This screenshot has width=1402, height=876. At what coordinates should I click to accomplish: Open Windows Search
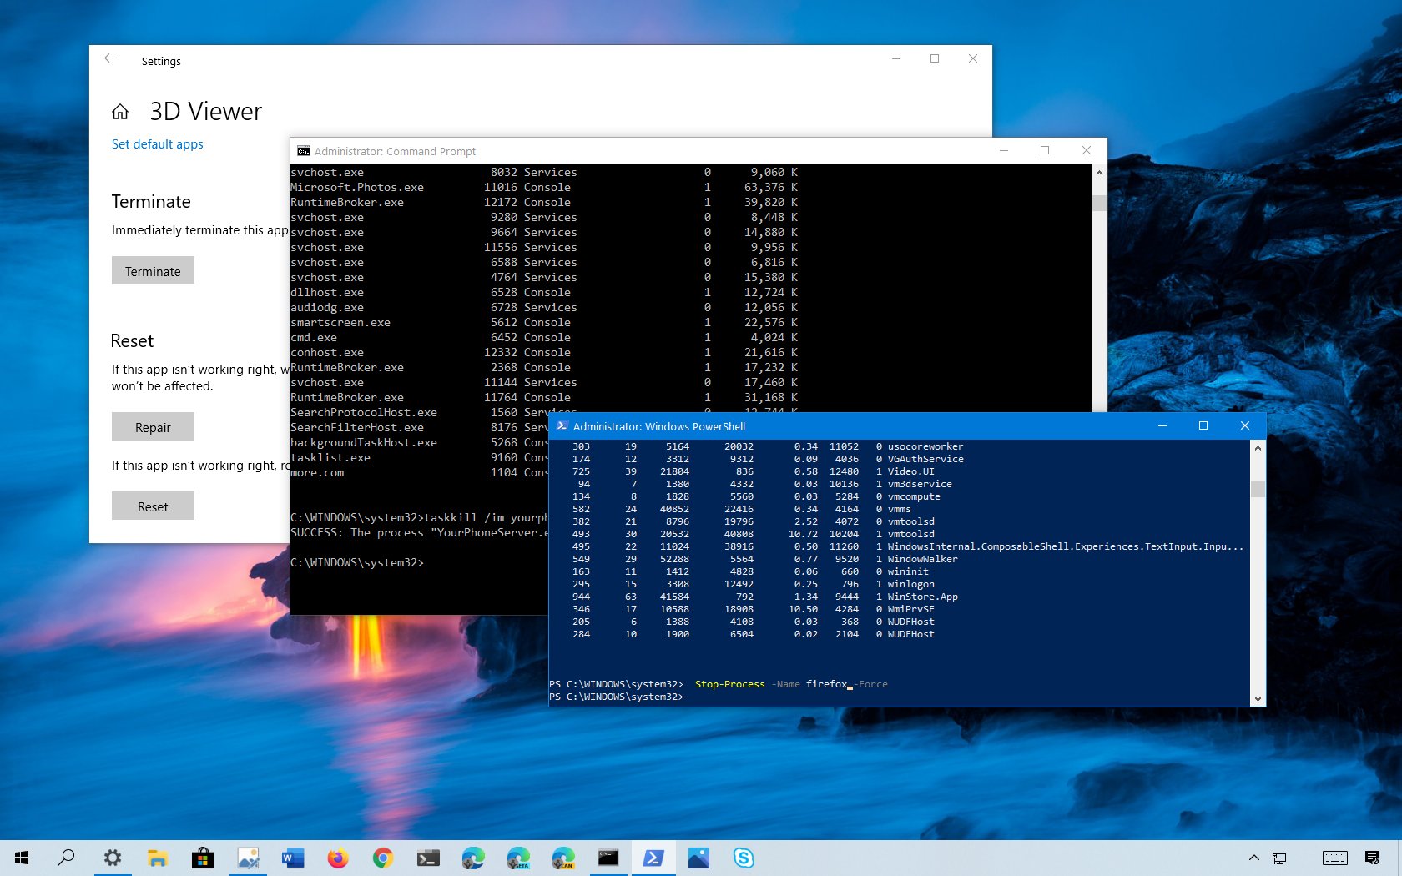click(x=67, y=858)
